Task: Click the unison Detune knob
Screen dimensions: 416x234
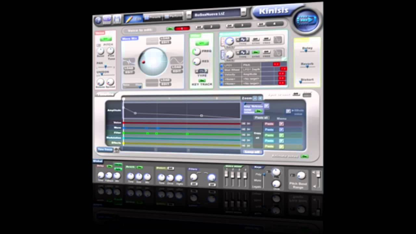Action: tap(100, 82)
